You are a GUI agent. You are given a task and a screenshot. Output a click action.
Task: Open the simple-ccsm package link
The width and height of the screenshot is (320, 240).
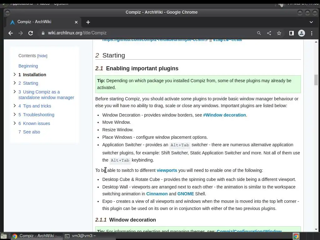[227, 40]
